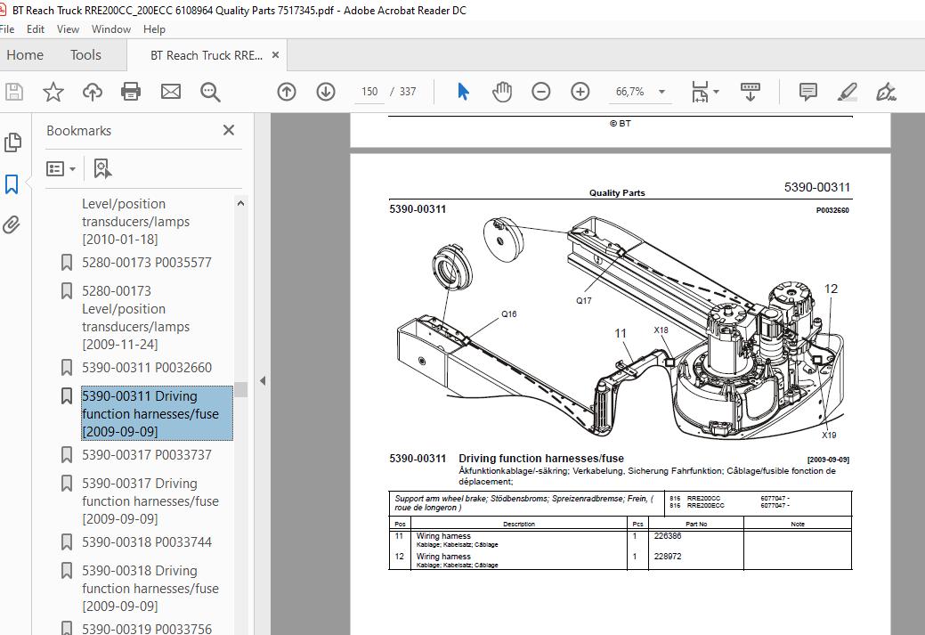Open the Find text magnifier tool
The height and width of the screenshot is (635, 925).
[x=210, y=92]
